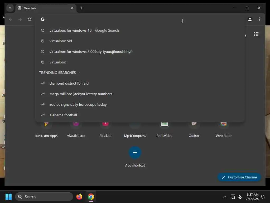
Task: Click the Add shortcut plus button
Action: 135,153
